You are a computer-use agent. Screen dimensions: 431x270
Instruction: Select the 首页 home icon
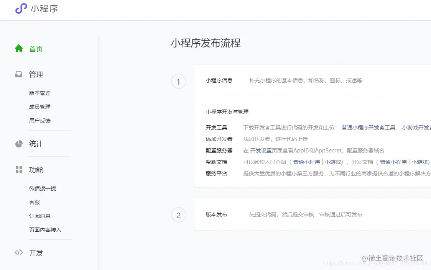coord(18,47)
